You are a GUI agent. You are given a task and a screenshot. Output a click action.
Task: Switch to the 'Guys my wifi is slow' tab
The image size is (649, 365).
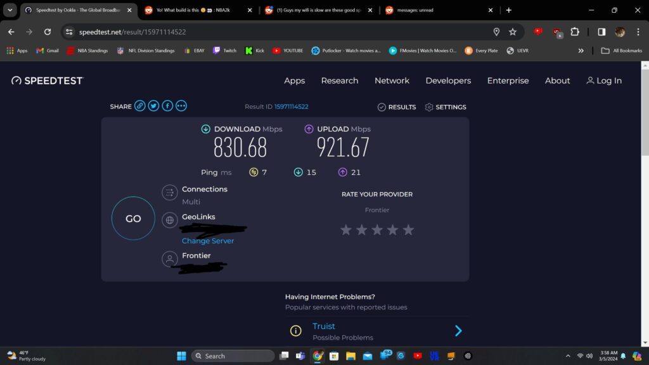[x=319, y=10]
